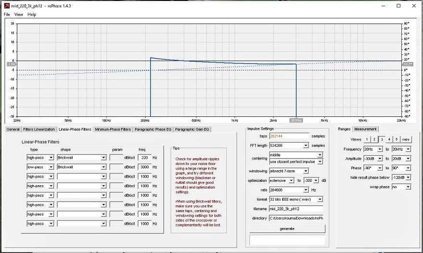
Task: Switch to the Minimum-Phase Filters tab
Action: coord(113,129)
